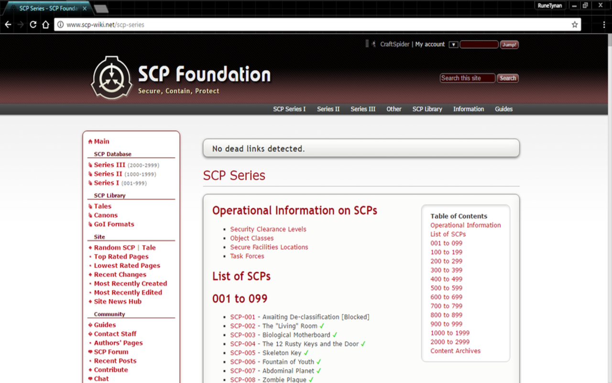Click Random SCP link
This screenshot has height=383, width=612.
pos(114,248)
